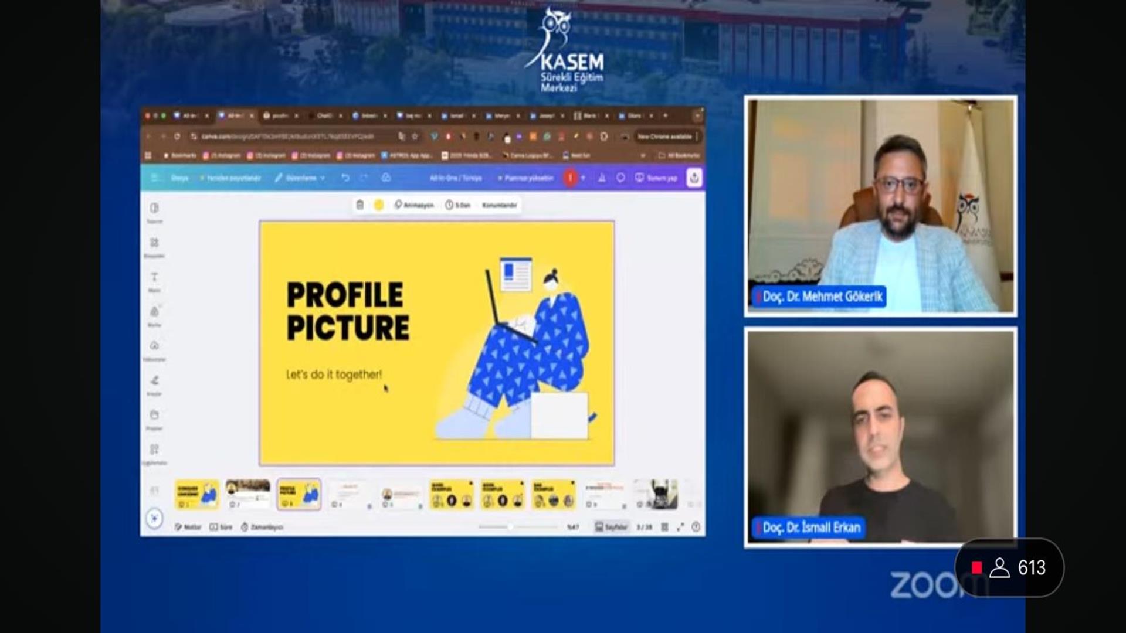Toggle grid view of pages
This screenshot has width=1126, height=633.
coord(664,527)
